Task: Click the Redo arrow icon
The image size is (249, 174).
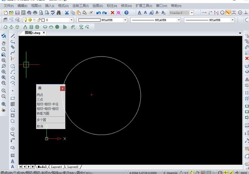Action: point(104,13)
